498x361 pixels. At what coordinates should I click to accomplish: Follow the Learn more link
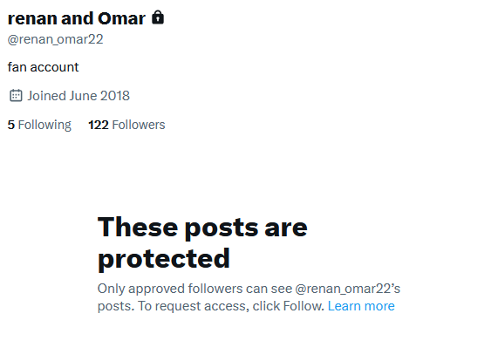tap(361, 306)
